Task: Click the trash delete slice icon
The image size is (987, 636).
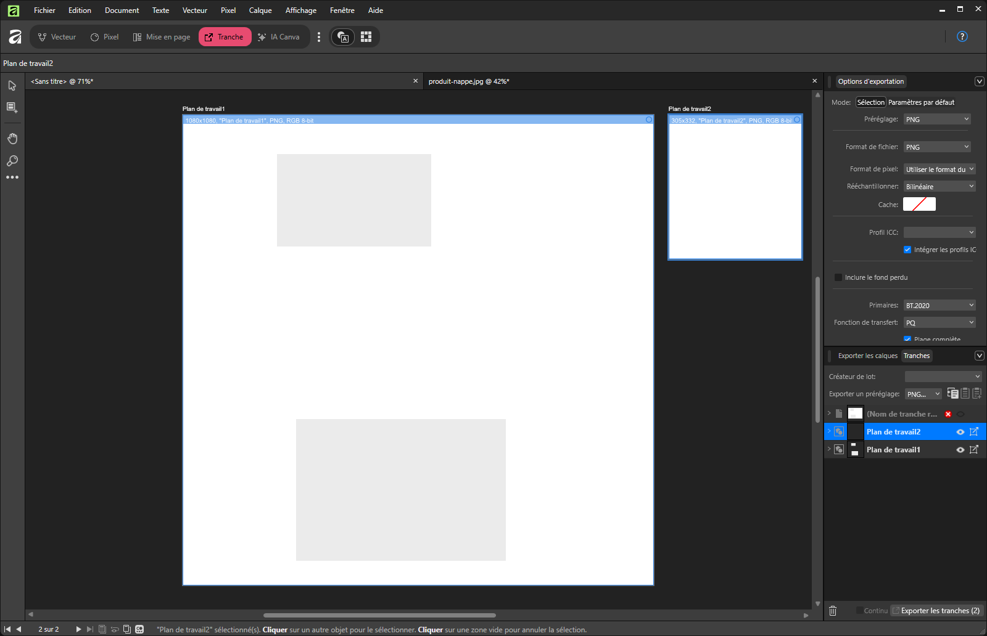Action: (833, 611)
